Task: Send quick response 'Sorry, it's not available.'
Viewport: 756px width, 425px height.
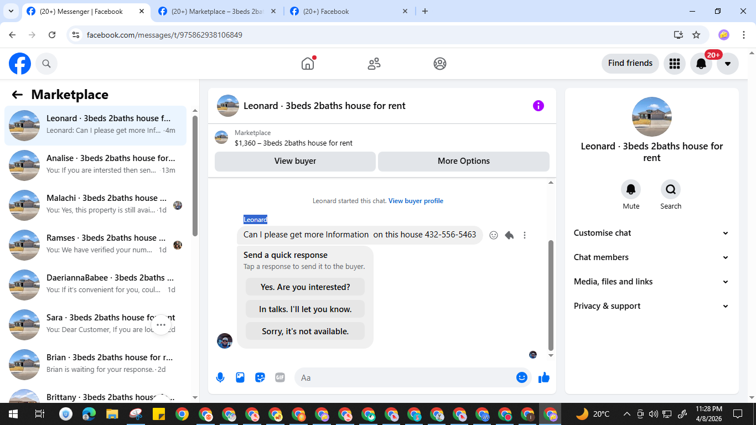Action: coord(305,331)
